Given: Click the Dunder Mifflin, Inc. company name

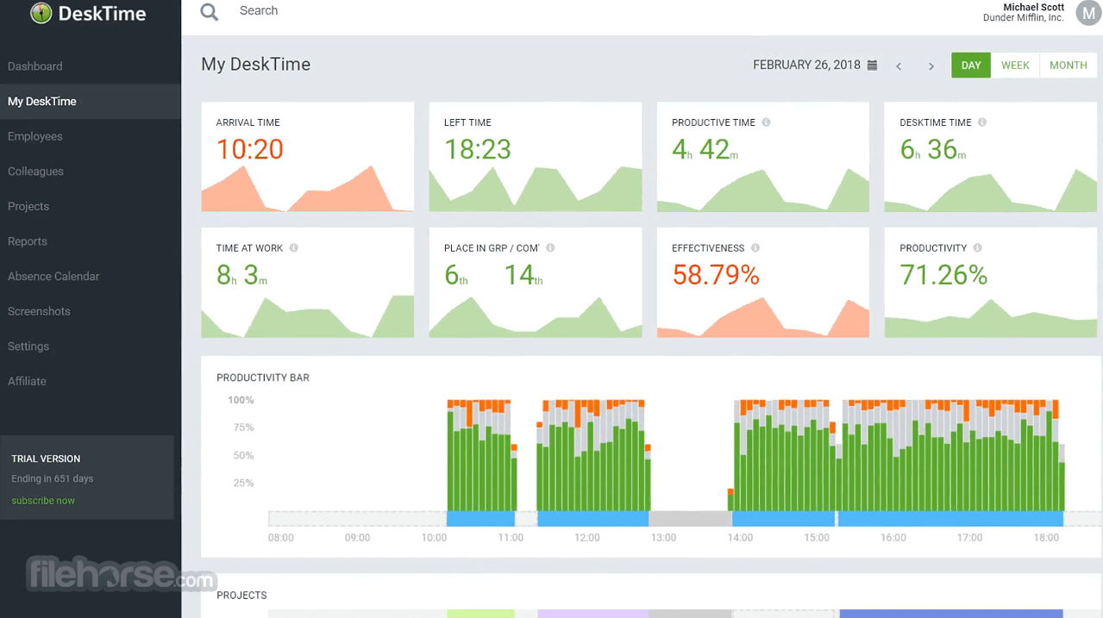Looking at the screenshot, I should (1024, 18).
